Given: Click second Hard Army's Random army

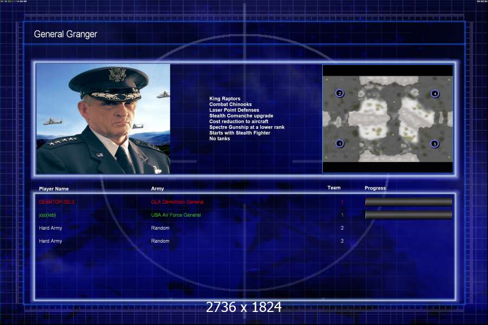Looking at the screenshot, I should pyautogui.click(x=160, y=241).
